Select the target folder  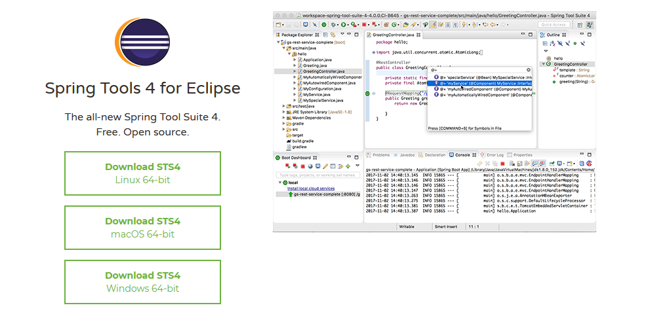coord(295,135)
